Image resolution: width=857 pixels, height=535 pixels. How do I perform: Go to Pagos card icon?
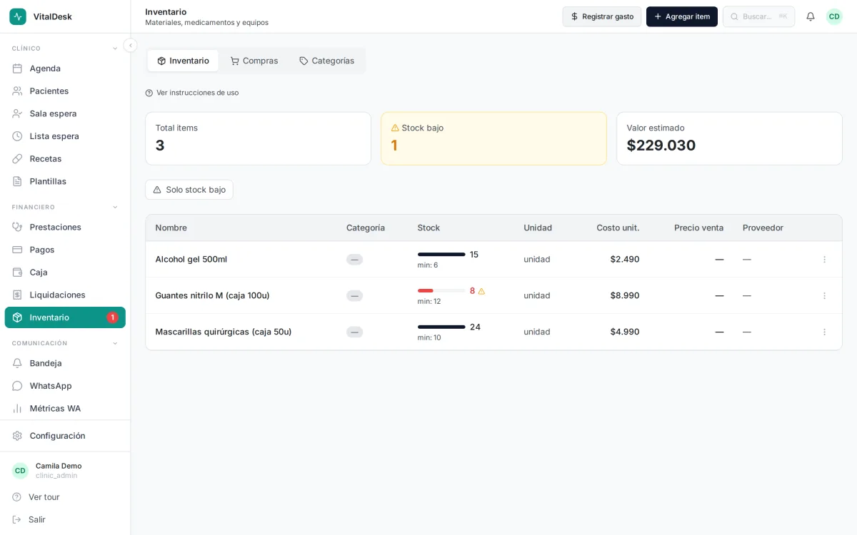[x=17, y=250]
